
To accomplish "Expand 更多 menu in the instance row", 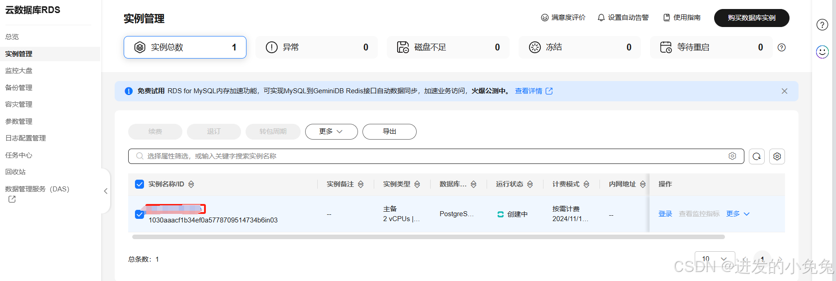I will tap(738, 214).
